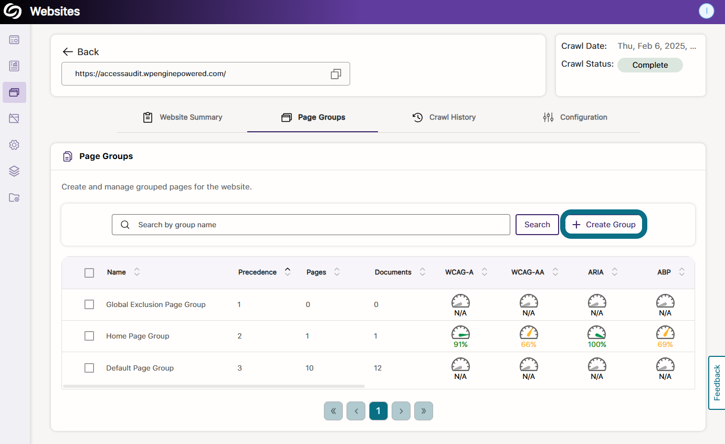This screenshot has width=725, height=444.
Task: Click Default Page Group WCAG-AA N/A gauge
Action: pyautogui.click(x=529, y=368)
